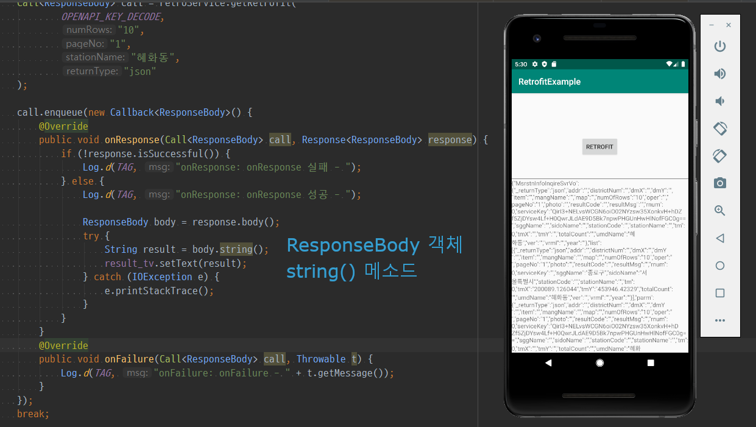Click the emulator sidebar Back triangle icon

(x=720, y=238)
